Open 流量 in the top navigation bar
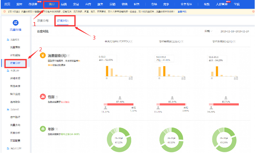 (x=52, y=4)
